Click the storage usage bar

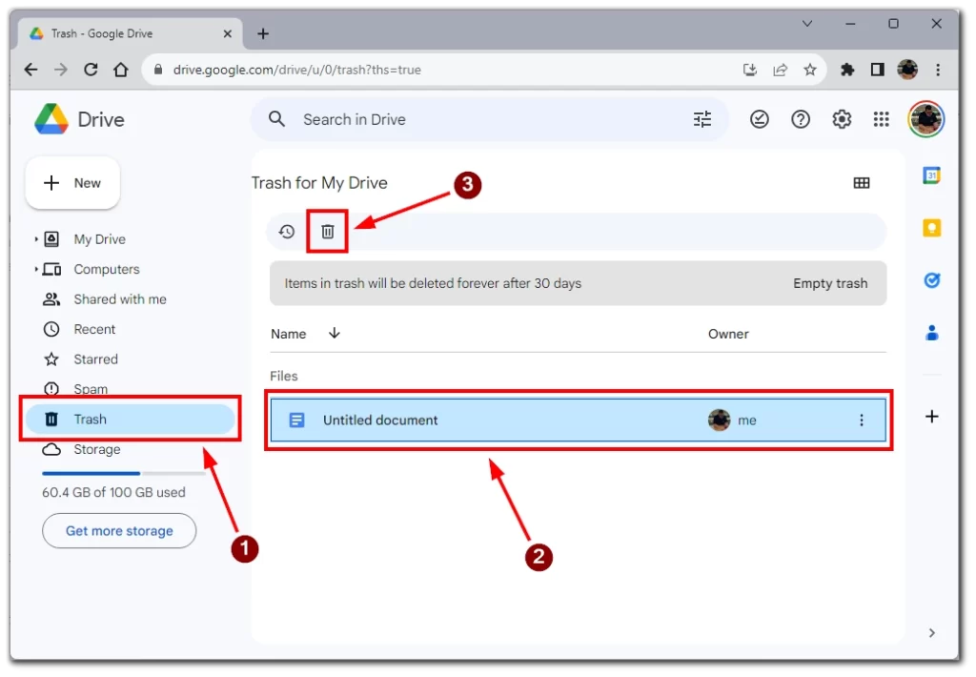pyautogui.click(x=123, y=473)
